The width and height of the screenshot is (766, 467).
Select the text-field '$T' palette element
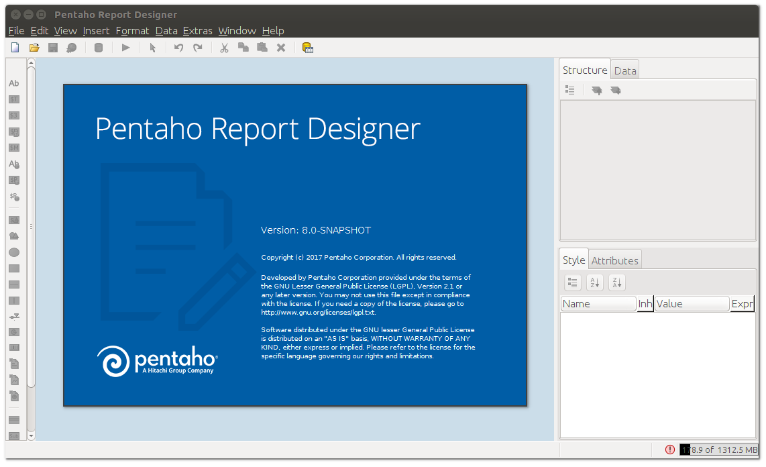tap(14, 99)
